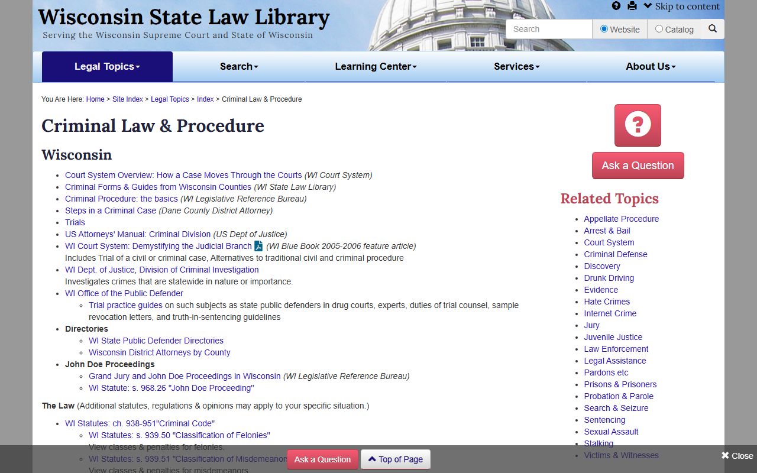Open the PDF icon beside Demystifying the Judicial Branch
This screenshot has width=757, height=473.
click(x=258, y=246)
